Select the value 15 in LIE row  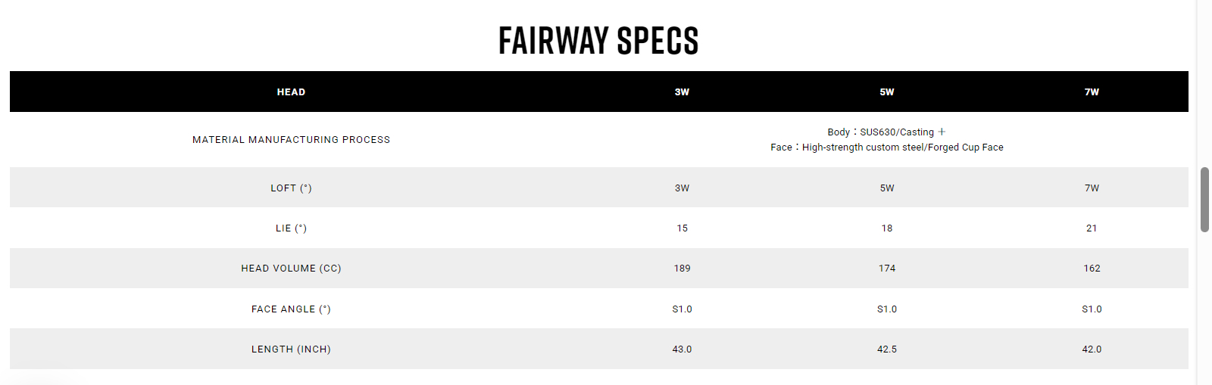[682, 228]
